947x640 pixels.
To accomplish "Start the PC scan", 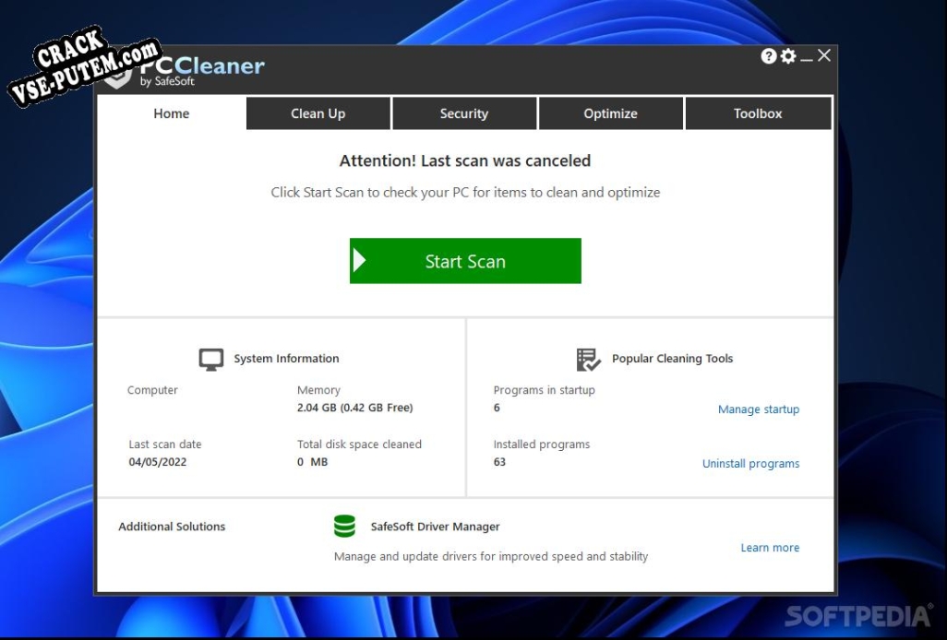I will (465, 261).
